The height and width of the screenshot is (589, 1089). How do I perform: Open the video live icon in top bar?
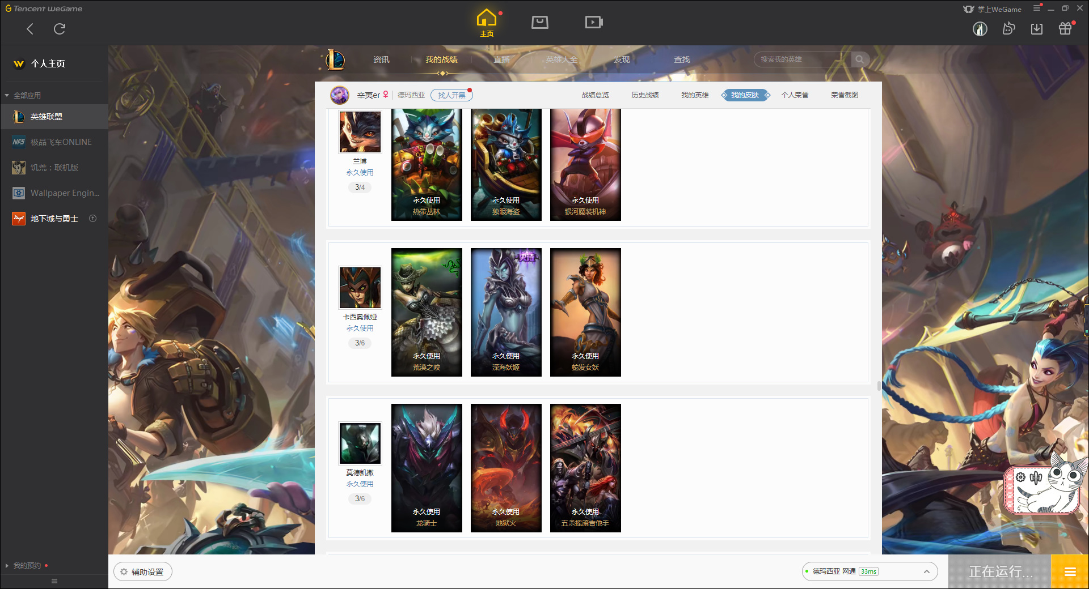(594, 23)
